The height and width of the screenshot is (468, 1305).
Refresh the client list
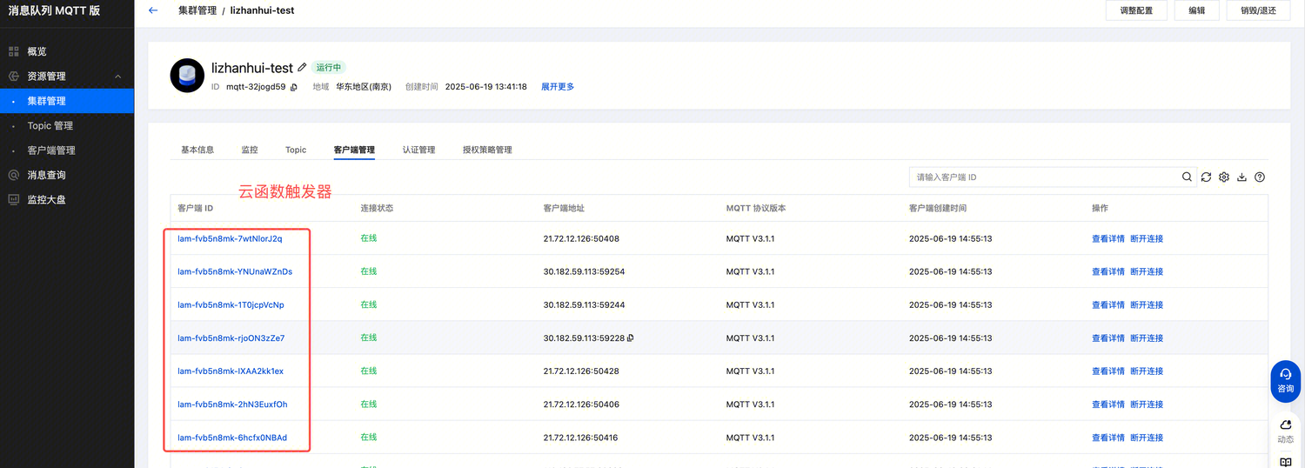[1206, 177]
